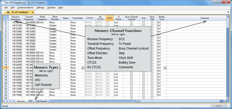The width and height of the screenshot is (232, 109).
Task: Select the Tx Power column header
Action: click(119, 18)
